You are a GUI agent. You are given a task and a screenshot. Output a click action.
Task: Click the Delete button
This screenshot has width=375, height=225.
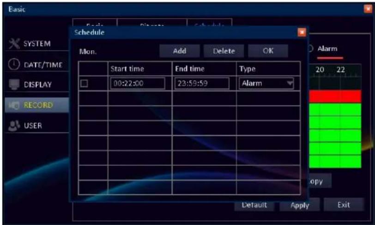(x=224, y=51)
